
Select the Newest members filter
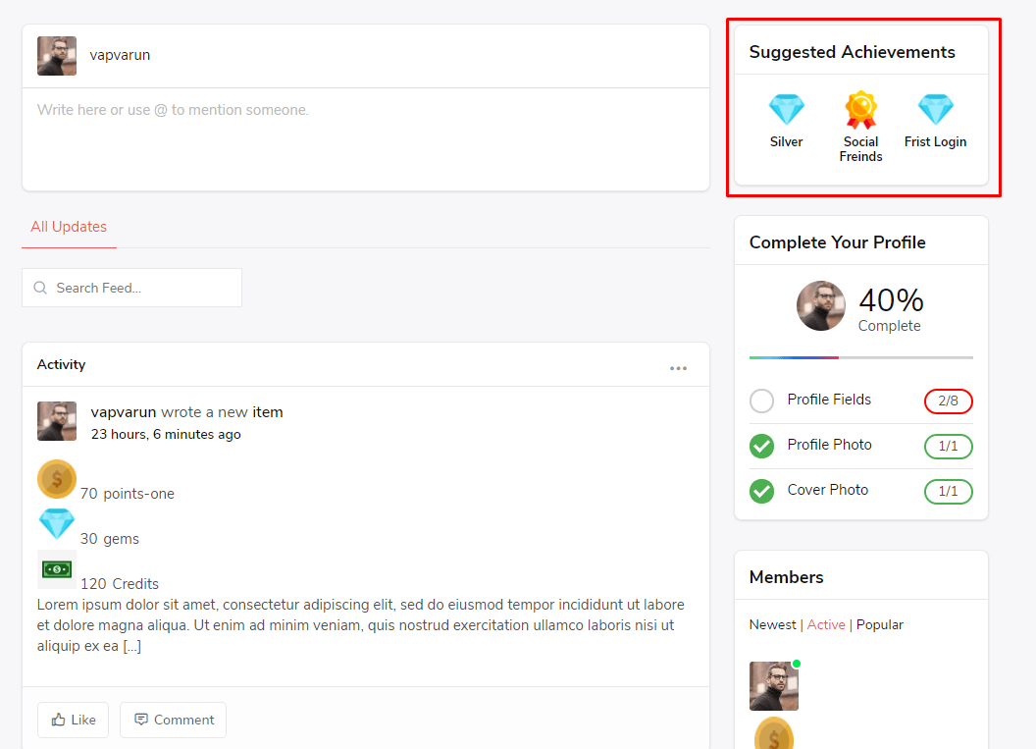tap(772, 625)
